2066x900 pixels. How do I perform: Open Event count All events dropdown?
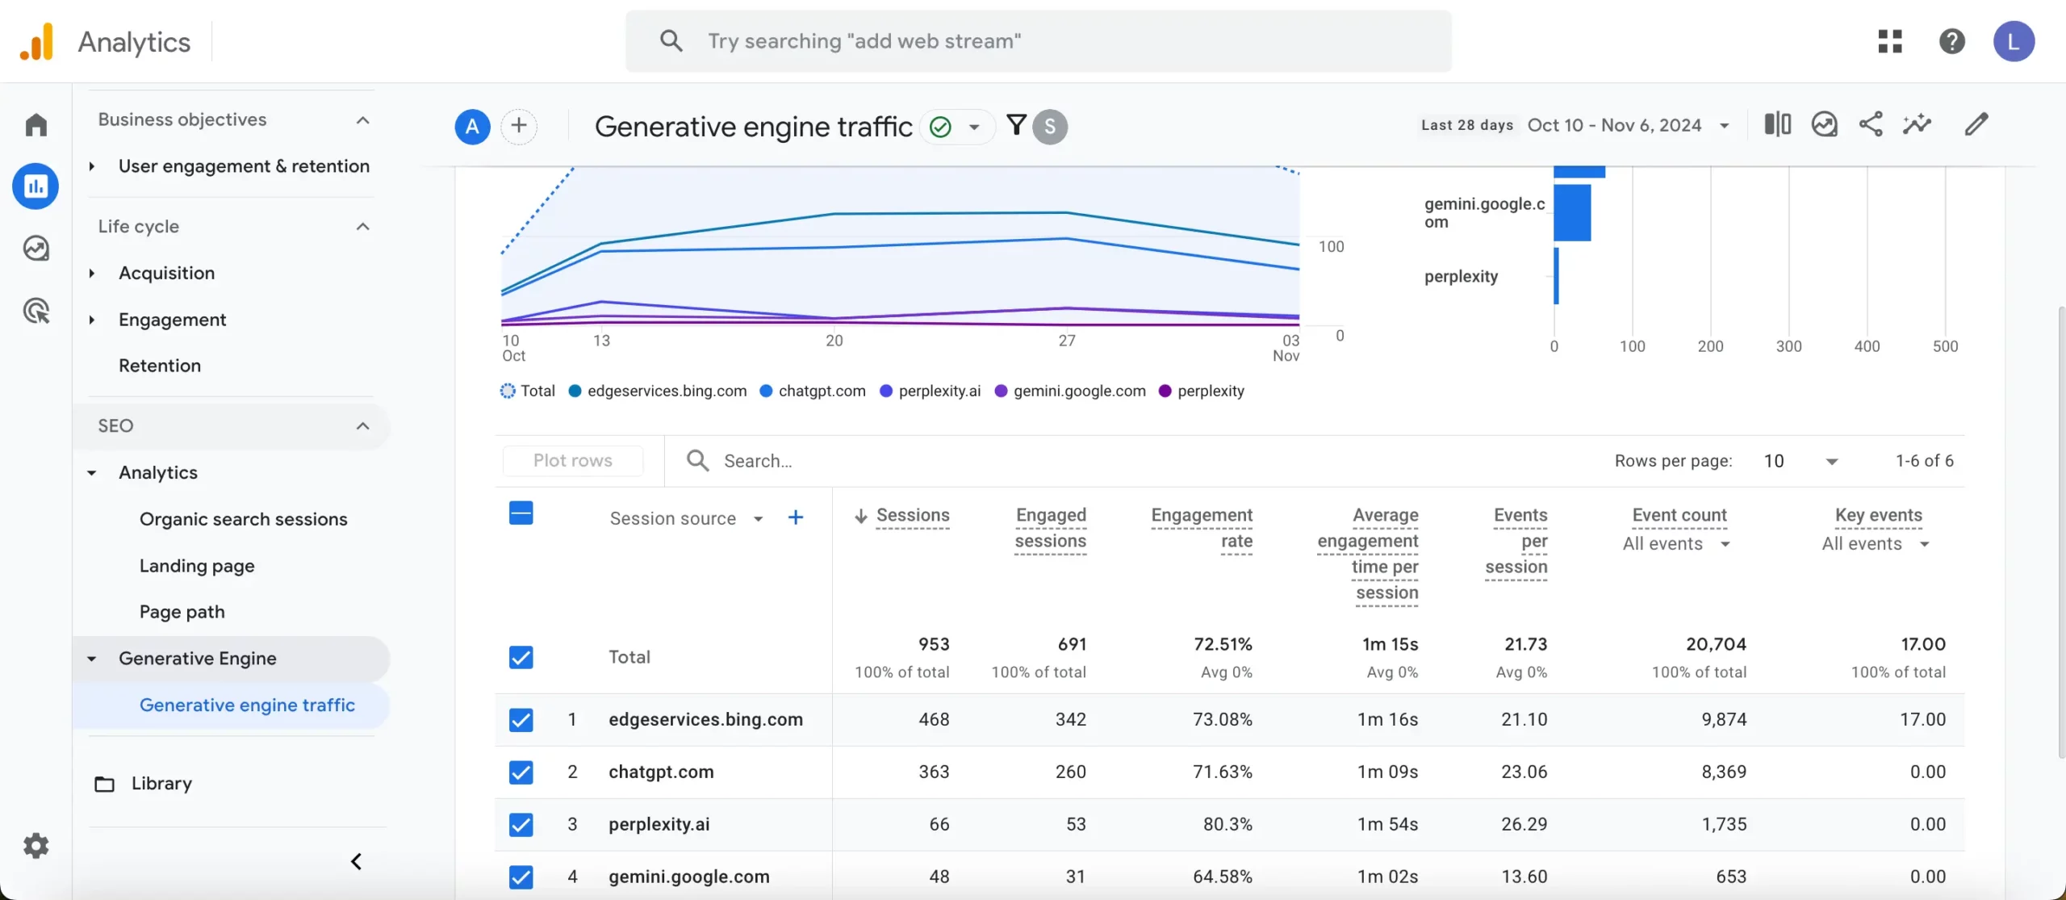1725,544
